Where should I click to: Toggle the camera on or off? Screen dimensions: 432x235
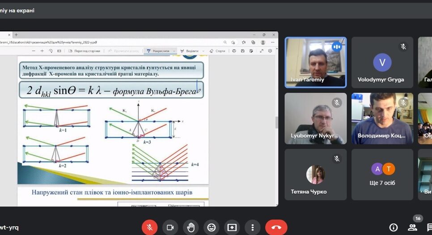170,227
